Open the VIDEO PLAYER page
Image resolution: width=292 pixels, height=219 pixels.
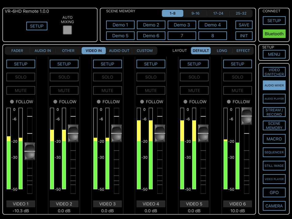(x=274, y=179)
